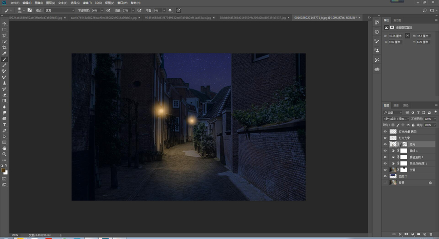Select the Eyedropper tool
This screenshot has width=439, height=239.
(x=4, y=54)
